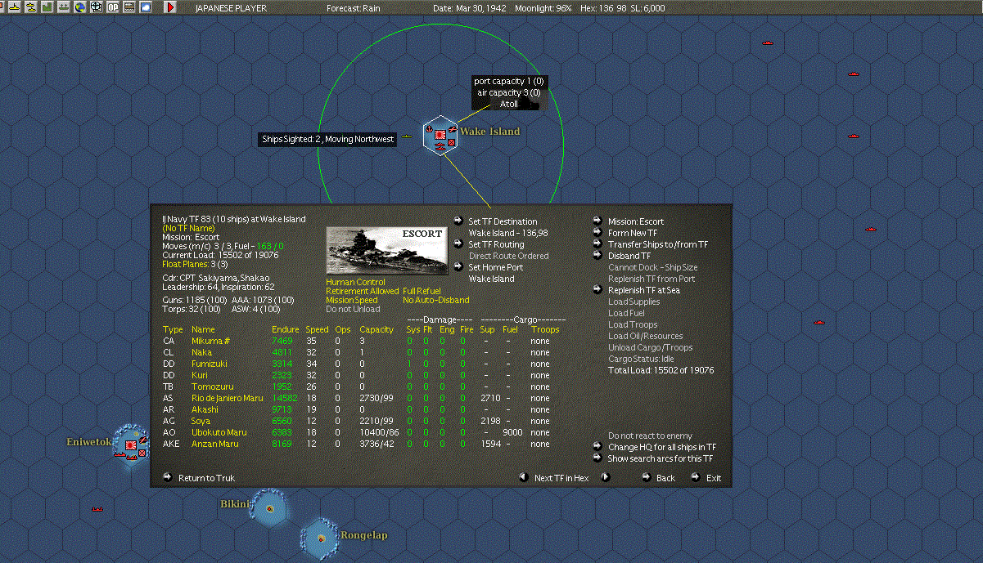Open the OP operations report icon
Image resolution: width=983 pixels, height=563 pixels.
[113, 7]
